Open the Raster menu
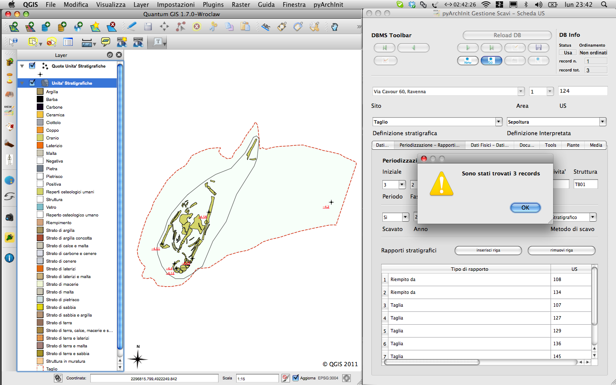 pyautogui.click(x=241, y=5)
